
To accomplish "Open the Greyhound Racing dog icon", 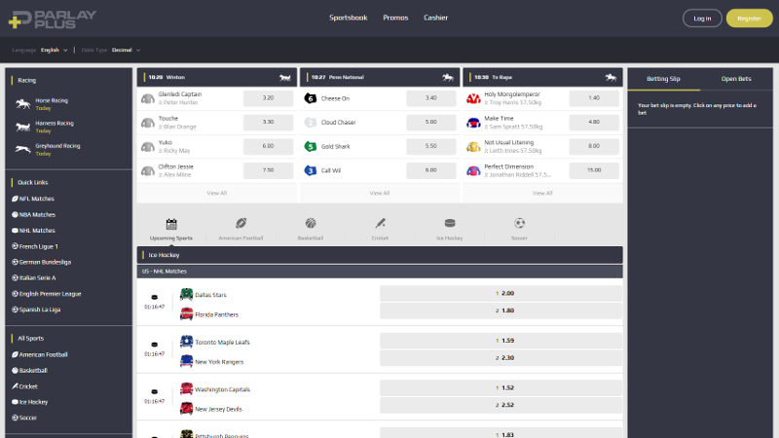I will (22, 149).
